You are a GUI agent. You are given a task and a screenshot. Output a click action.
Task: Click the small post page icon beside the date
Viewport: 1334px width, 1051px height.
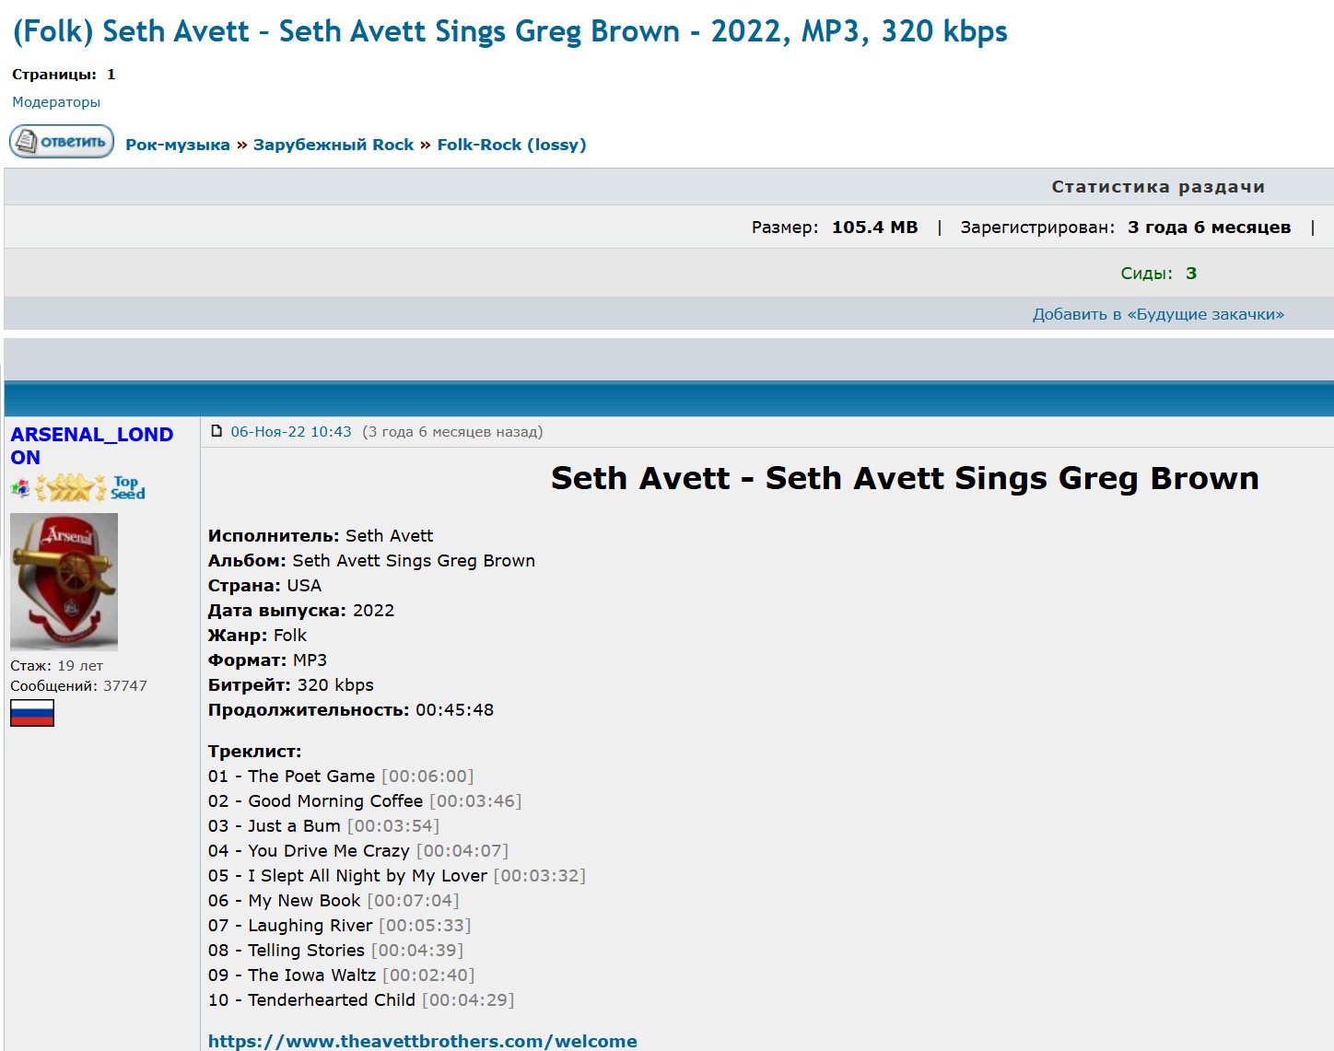click(216, 431)
